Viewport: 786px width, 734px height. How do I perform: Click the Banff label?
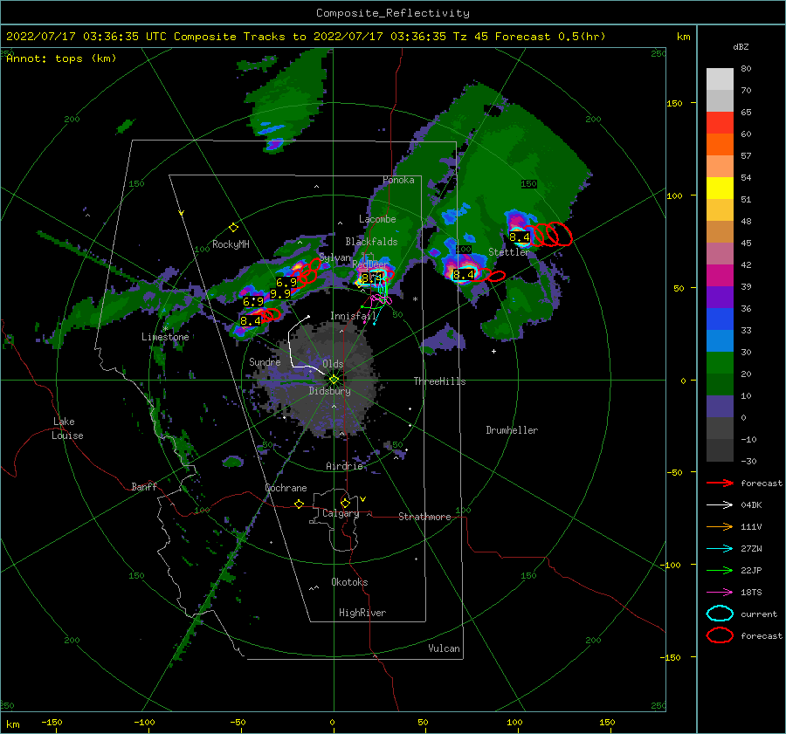[144, 486]
